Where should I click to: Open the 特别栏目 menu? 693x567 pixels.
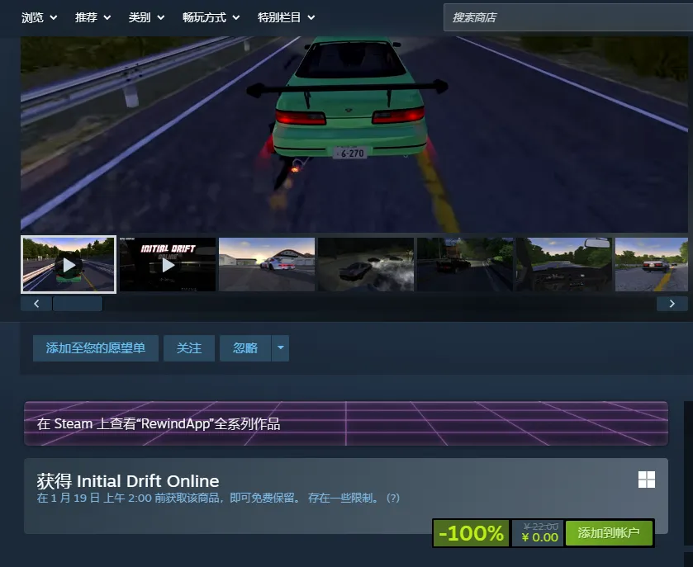pyautogui.click(x=286, y=17)
